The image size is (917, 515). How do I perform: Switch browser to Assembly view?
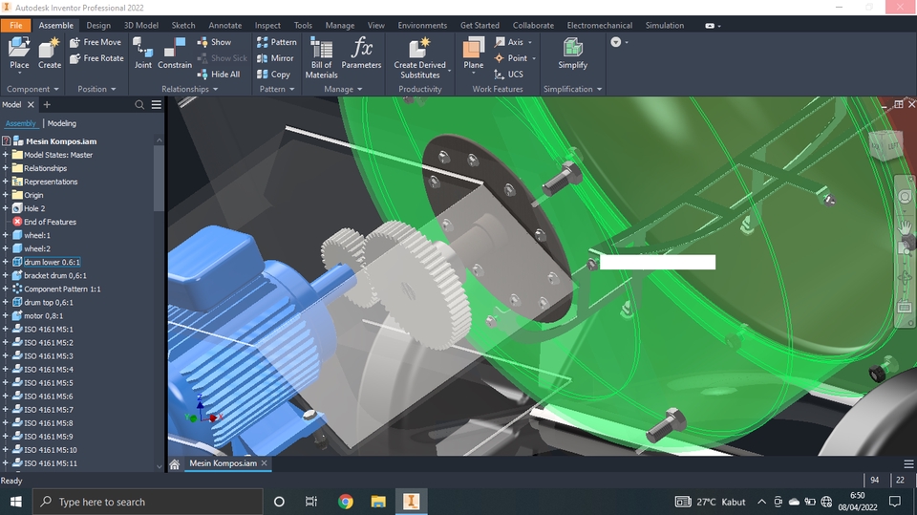[20, 123]
